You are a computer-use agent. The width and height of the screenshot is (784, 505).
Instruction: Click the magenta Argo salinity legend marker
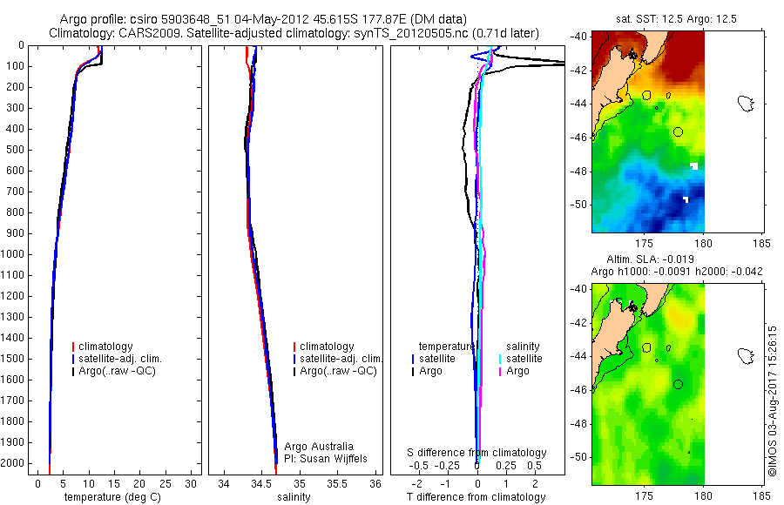[500, 371]
